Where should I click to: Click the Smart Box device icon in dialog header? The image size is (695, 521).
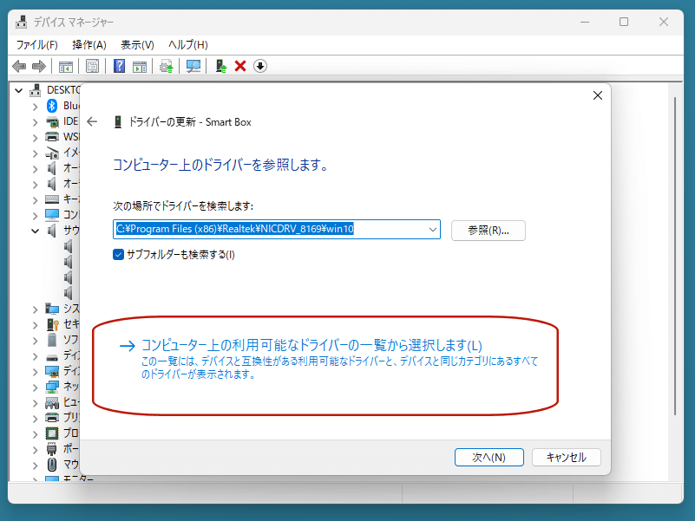(x=118, y=122)
